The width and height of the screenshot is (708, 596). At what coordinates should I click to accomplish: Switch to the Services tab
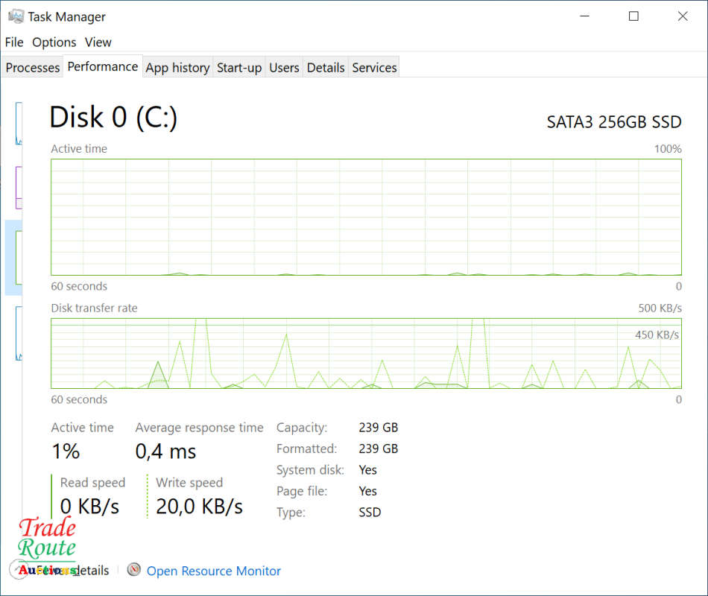(374, 68)
